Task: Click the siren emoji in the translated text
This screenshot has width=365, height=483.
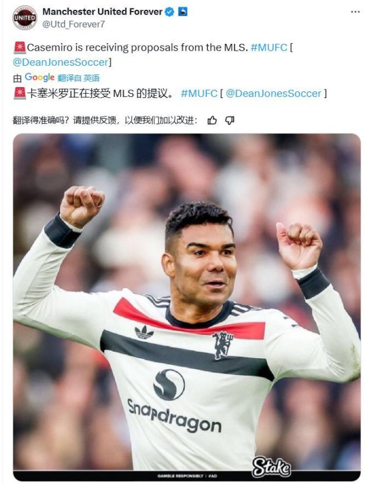Action: [19, 93]
